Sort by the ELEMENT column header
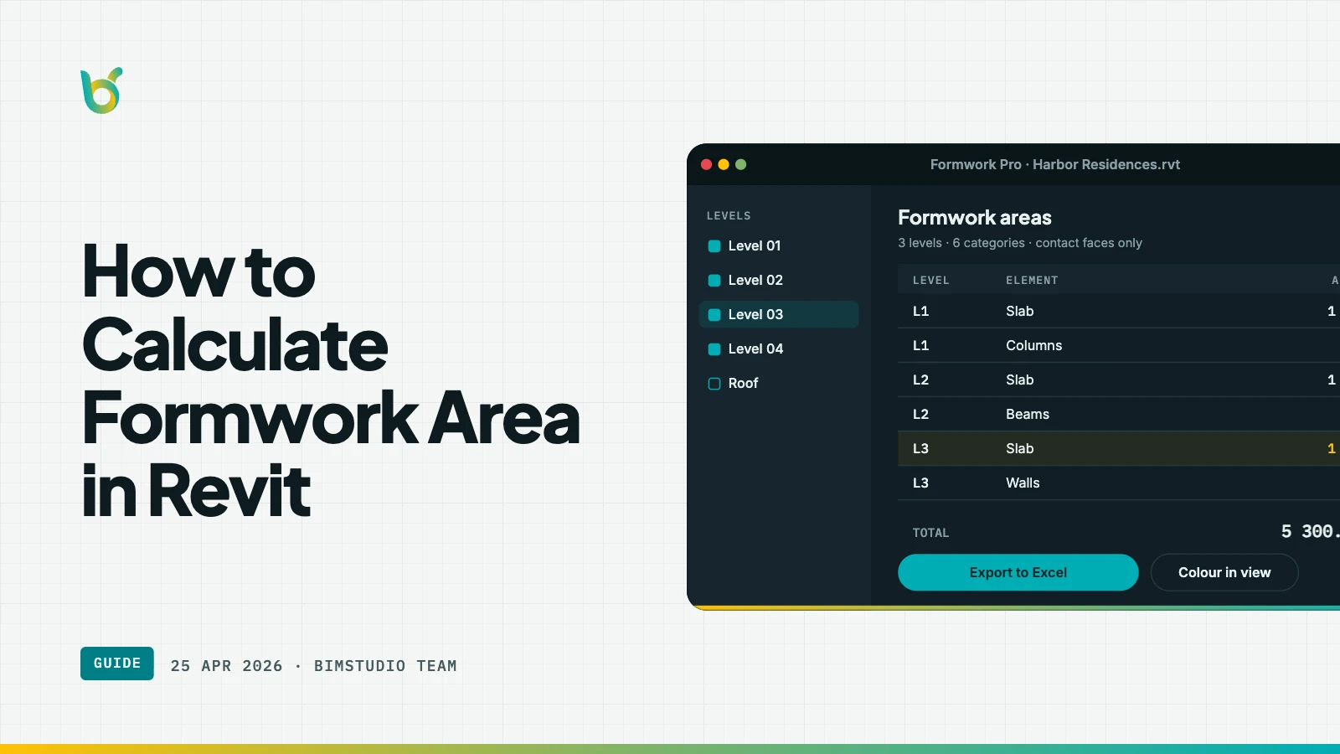The image size is (1340, 754). 1032,281
